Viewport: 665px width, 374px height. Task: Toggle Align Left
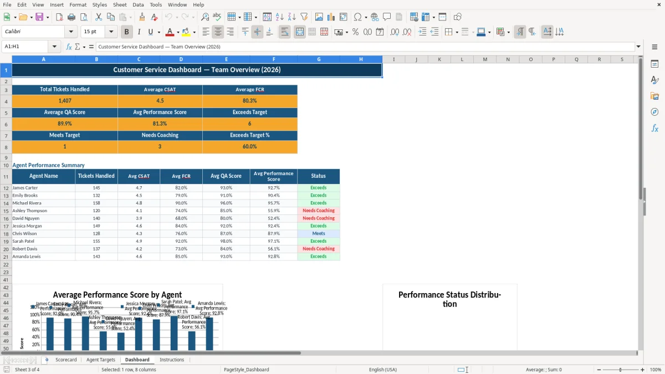click(206, 32)
